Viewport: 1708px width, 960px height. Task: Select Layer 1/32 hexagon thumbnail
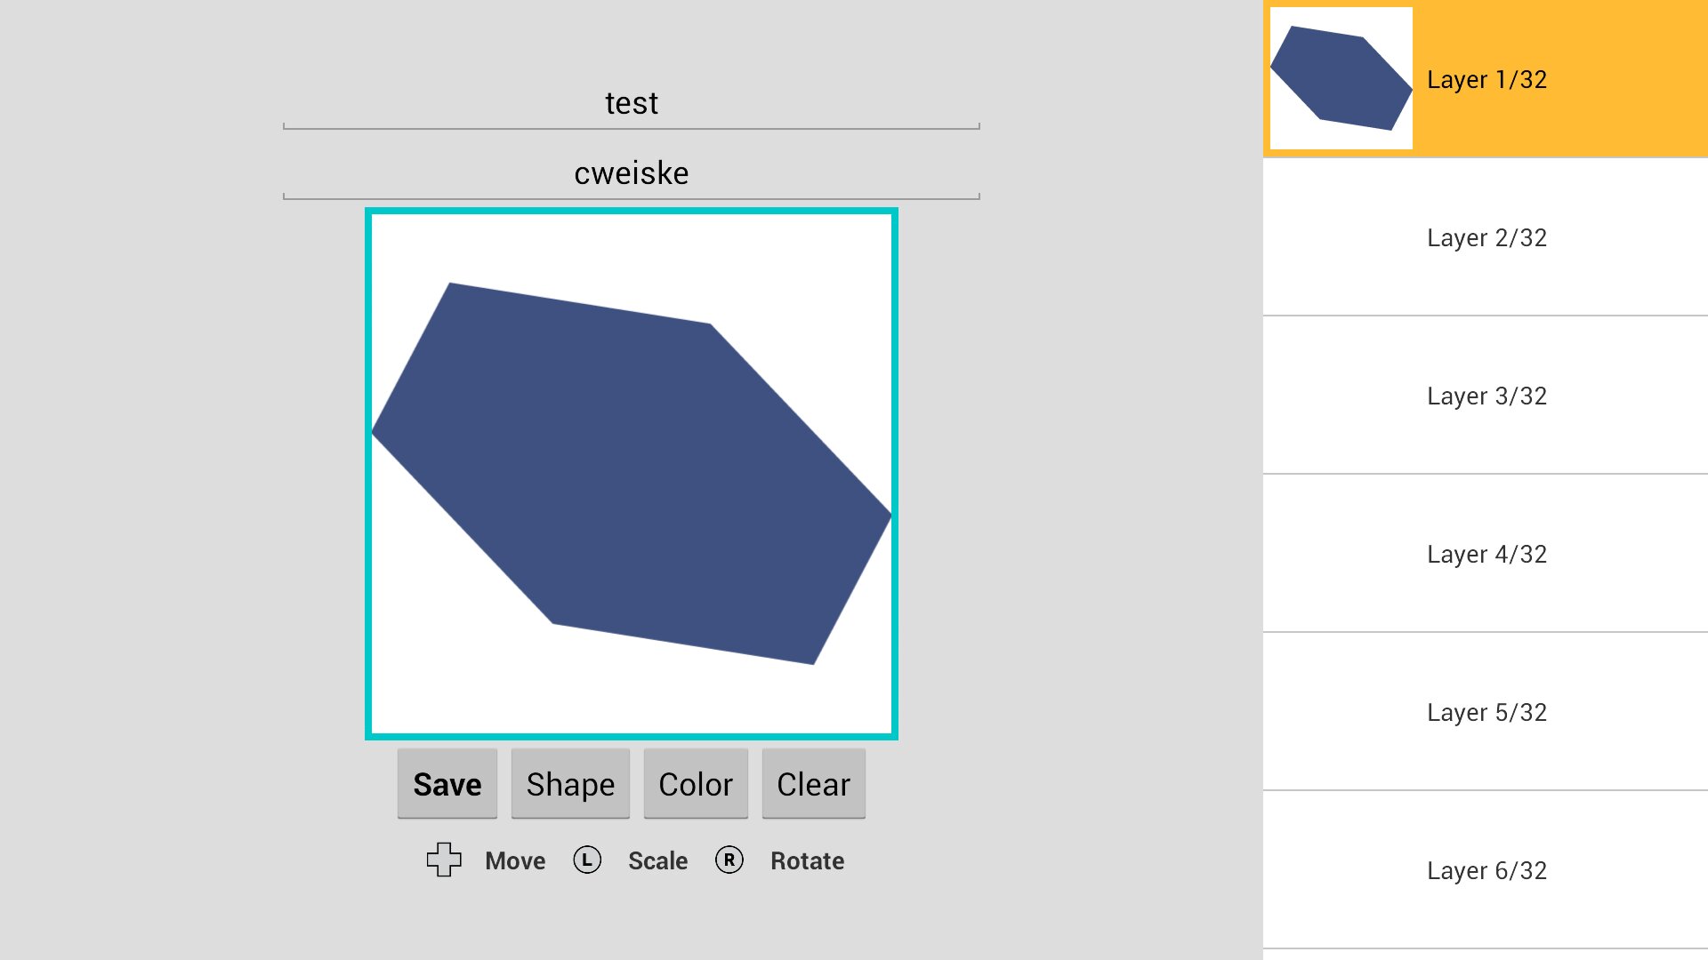(x=1341, y=78)
